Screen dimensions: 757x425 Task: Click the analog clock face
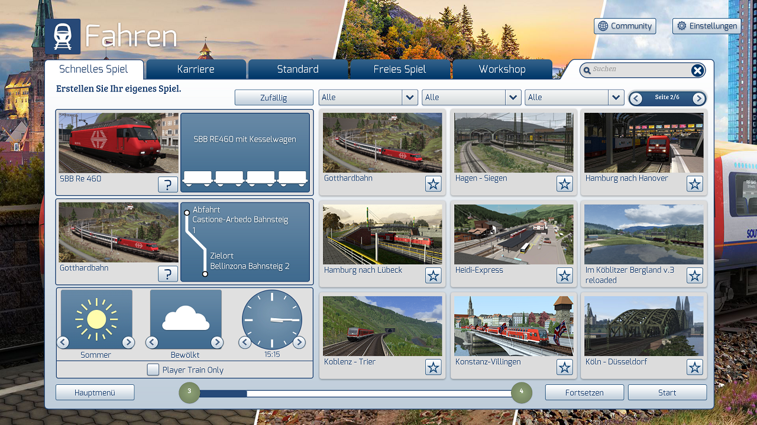click(272, 319)
